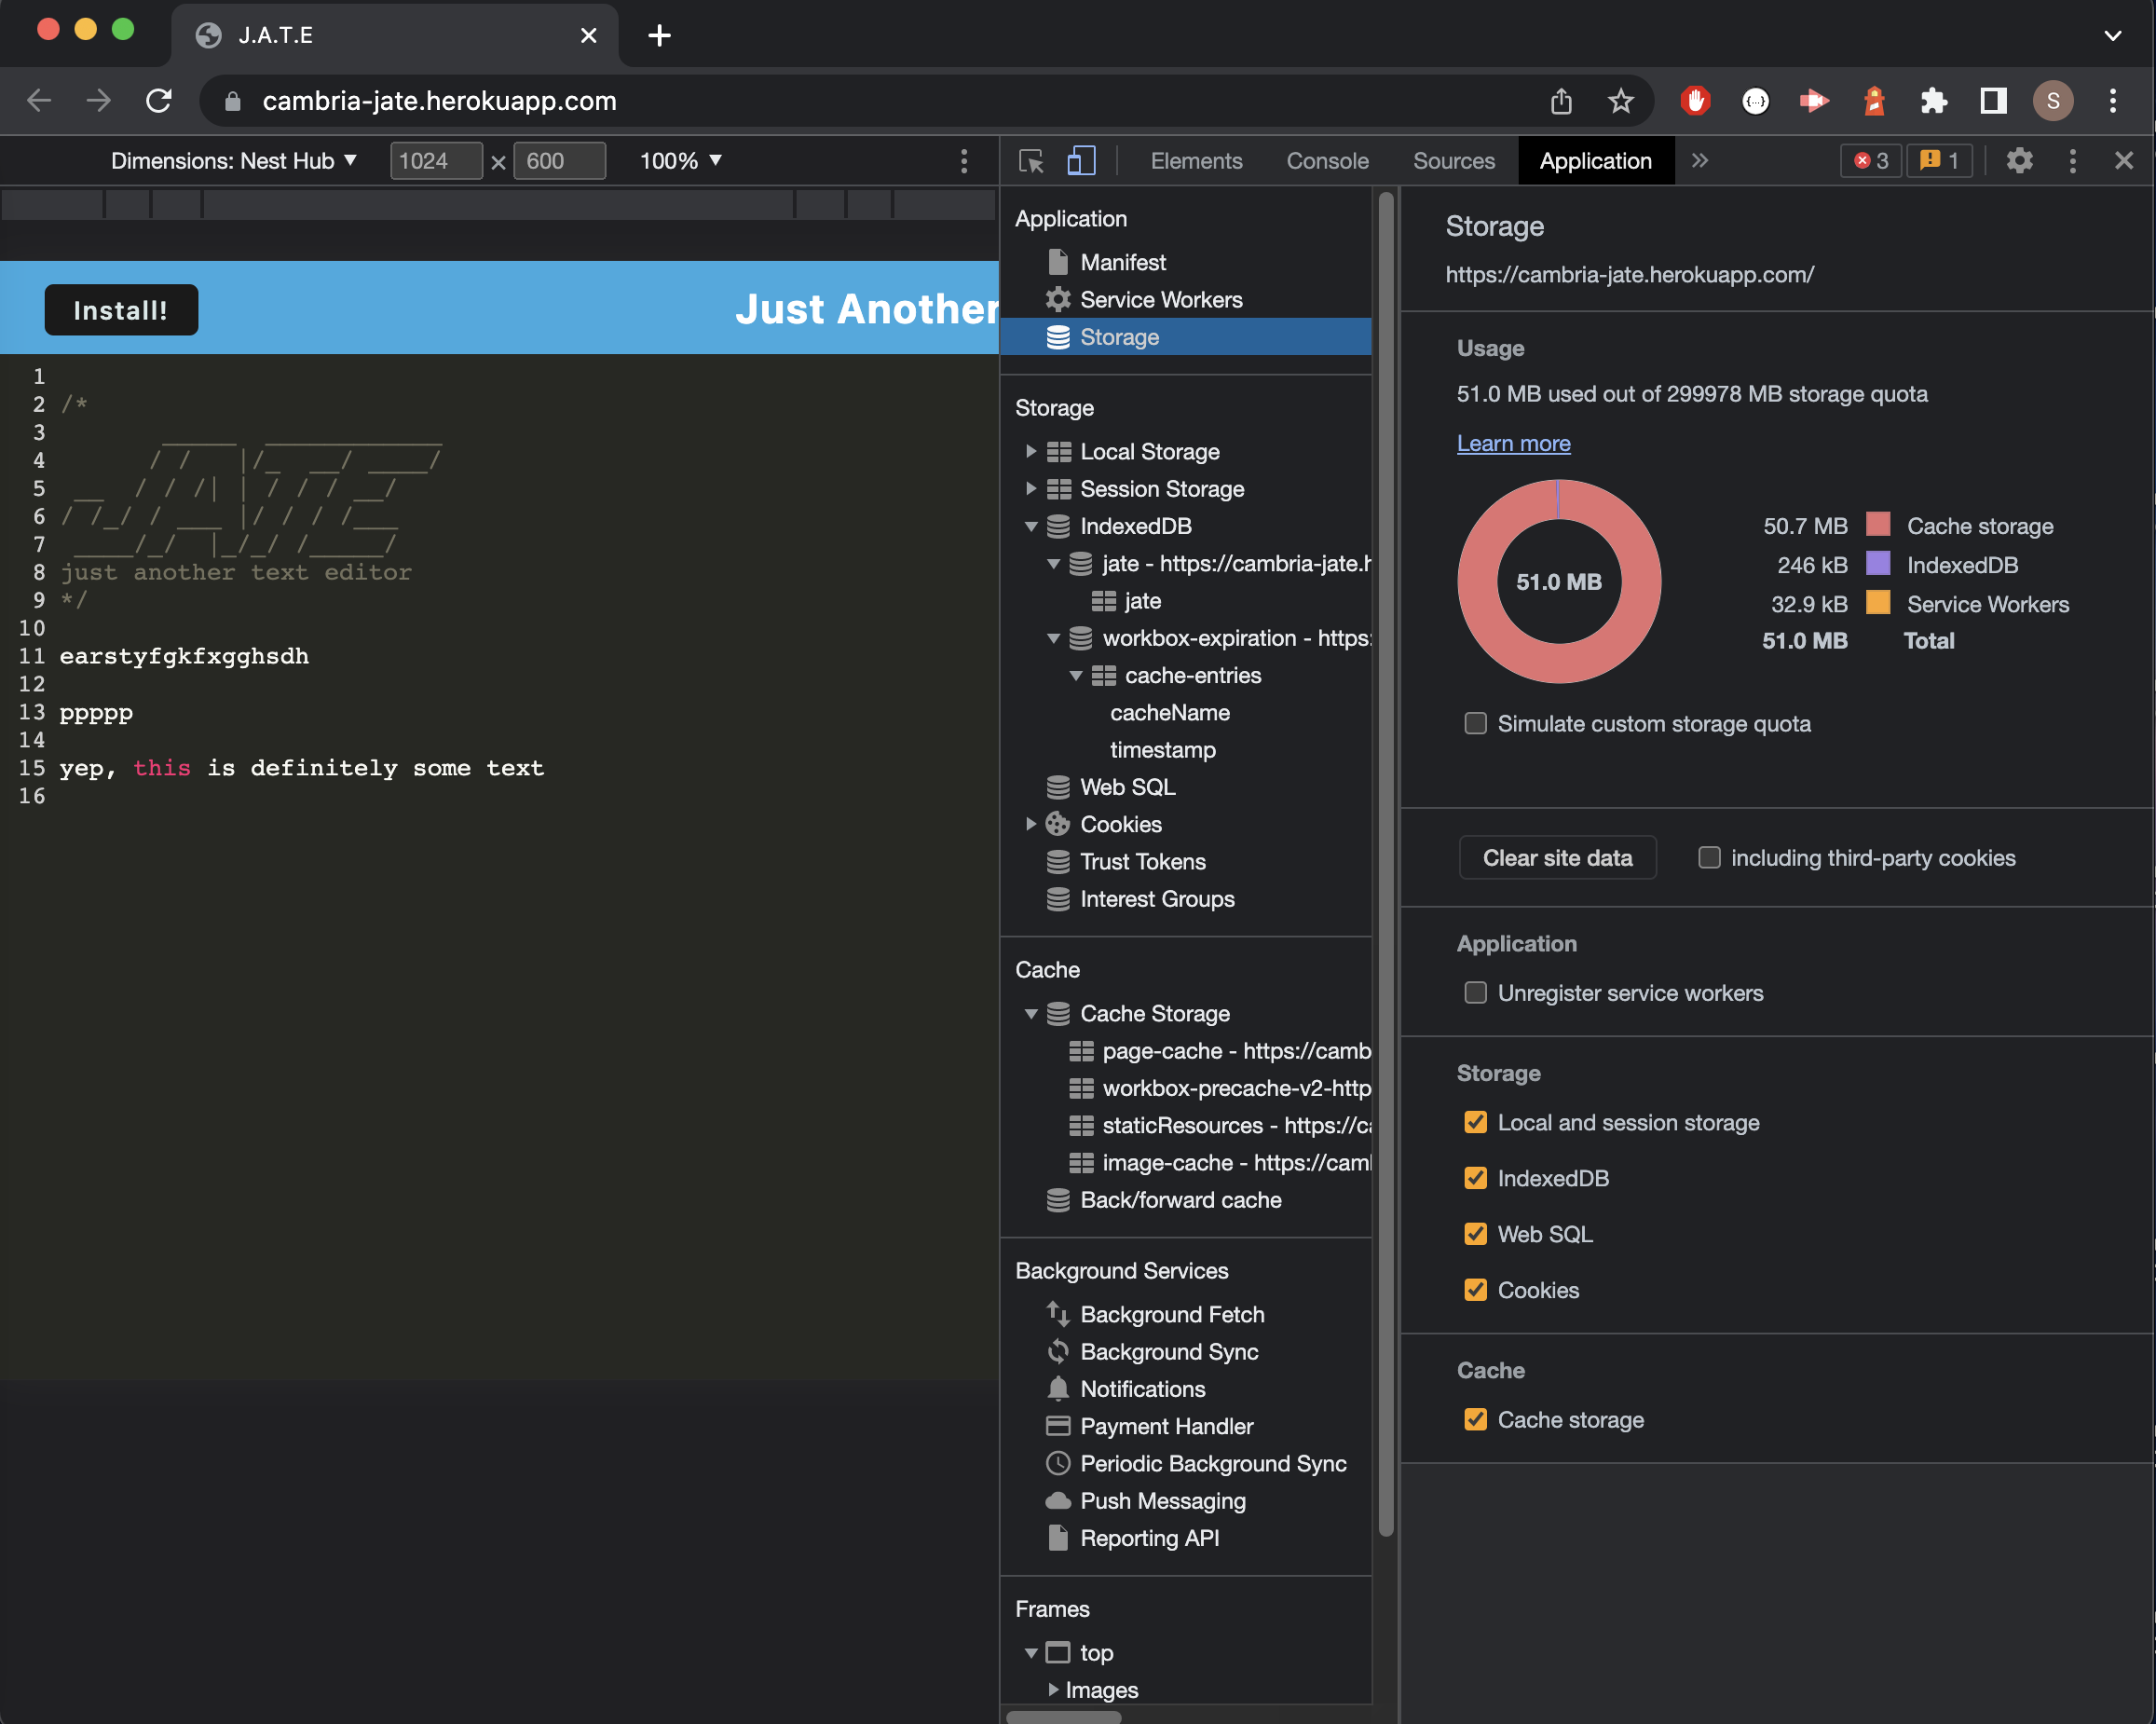Enable Simulate custom storage quota
The height and width of the screenshot is (1724, 2156).
point(1475,723)
